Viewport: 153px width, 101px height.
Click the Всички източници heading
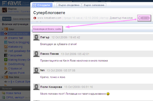coord(15,24)
